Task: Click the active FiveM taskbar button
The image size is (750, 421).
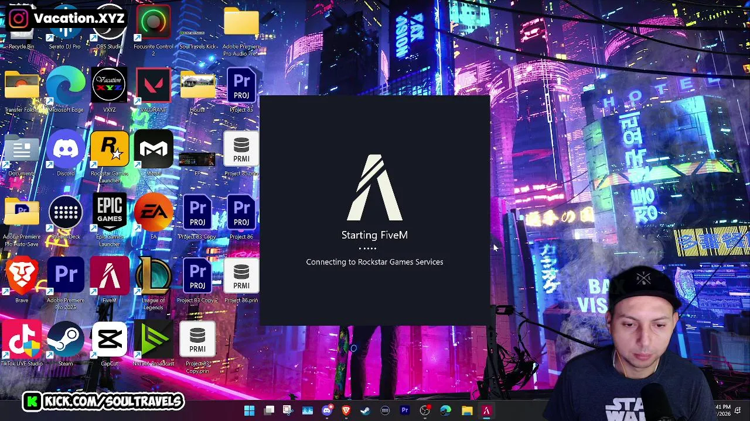Action: tap(486, 410)
